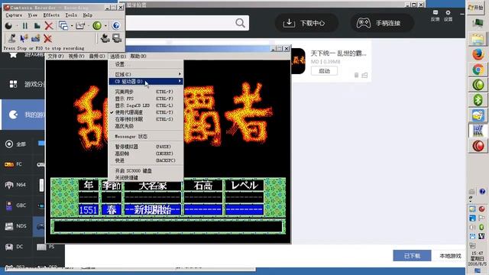Switch to 本地游戏 tab
Viewport: 489px width, 275px height.
coord(450,256)
